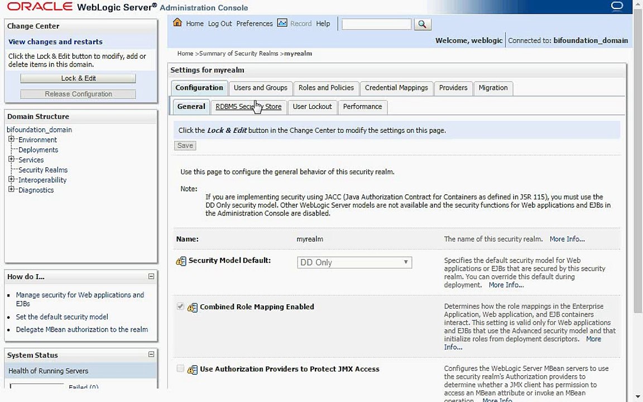
Task: Toggle Combined Role Mapping Enabled checkbox
Action: (x=180, y=307)
